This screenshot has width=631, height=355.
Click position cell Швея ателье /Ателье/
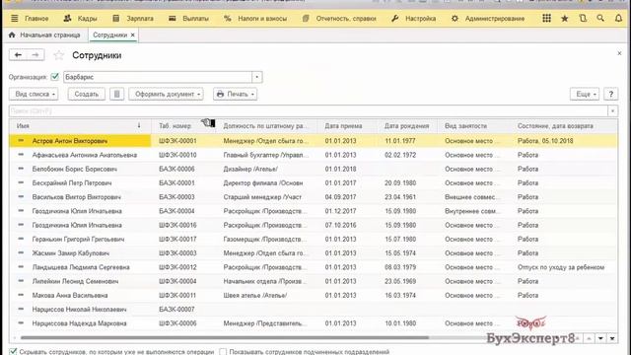(x=255, y=295)
